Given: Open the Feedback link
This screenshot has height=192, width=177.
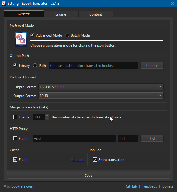Looking at the screenshot, I should pyautogui.click(x=150, y=186).
